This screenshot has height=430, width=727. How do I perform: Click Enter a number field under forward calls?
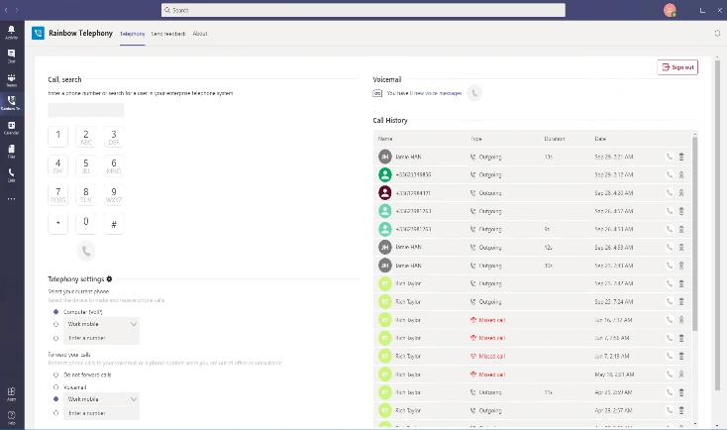(101, 413)
